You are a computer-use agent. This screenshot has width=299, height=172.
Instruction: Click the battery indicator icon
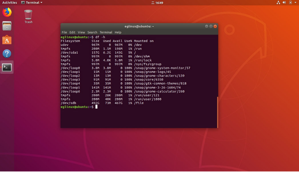(290, 3)
